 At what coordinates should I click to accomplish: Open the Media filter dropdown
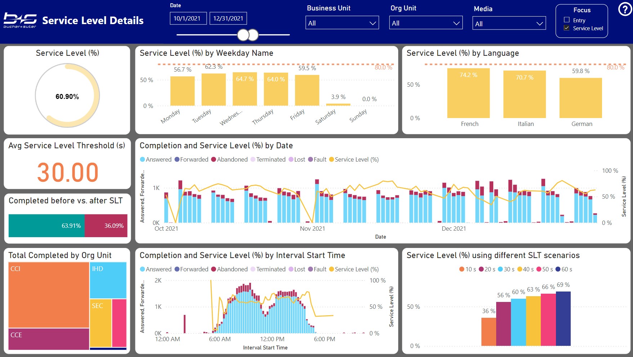[x=509, y=23]
